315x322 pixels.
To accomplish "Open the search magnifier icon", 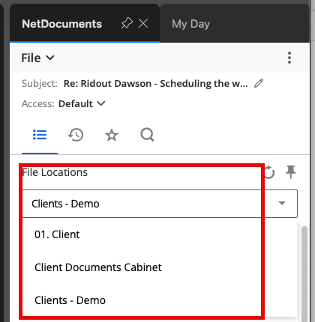I will [x=147, y=135].
